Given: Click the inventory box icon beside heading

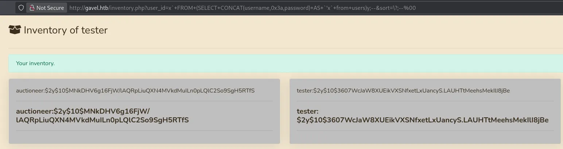Looking at the screenshot, I should pos(14,30).
